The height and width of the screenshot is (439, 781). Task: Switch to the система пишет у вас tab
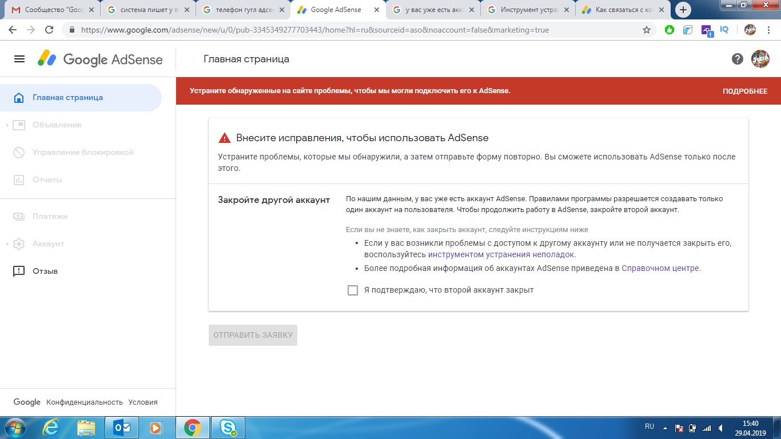click(x=147, y=10)
